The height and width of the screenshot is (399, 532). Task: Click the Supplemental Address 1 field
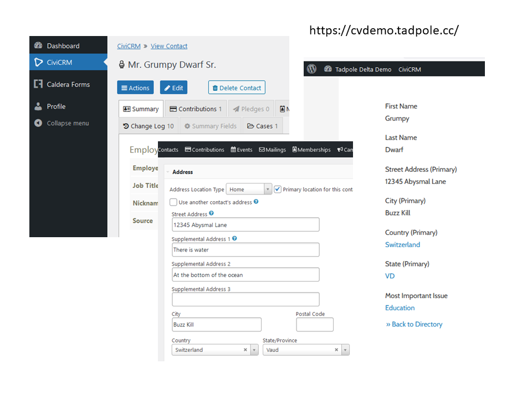[245, 250]
